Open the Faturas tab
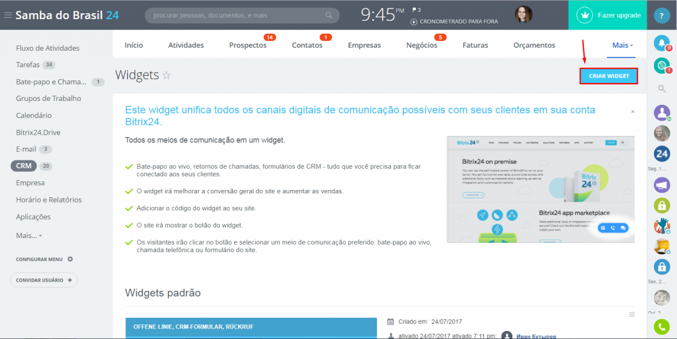This screenshot has width=677, height=339. pyautogui.click(x=475, y=46)
